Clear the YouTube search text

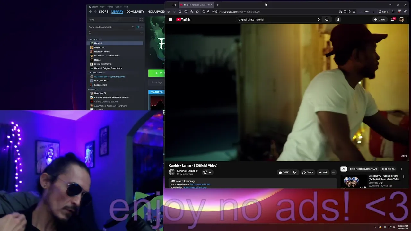click(319, 20)
